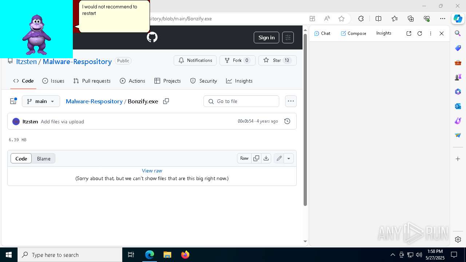Click the Windows Start button
Image resolution: width=466 pixels, height=262 pixels.
[x=9, y=255]
